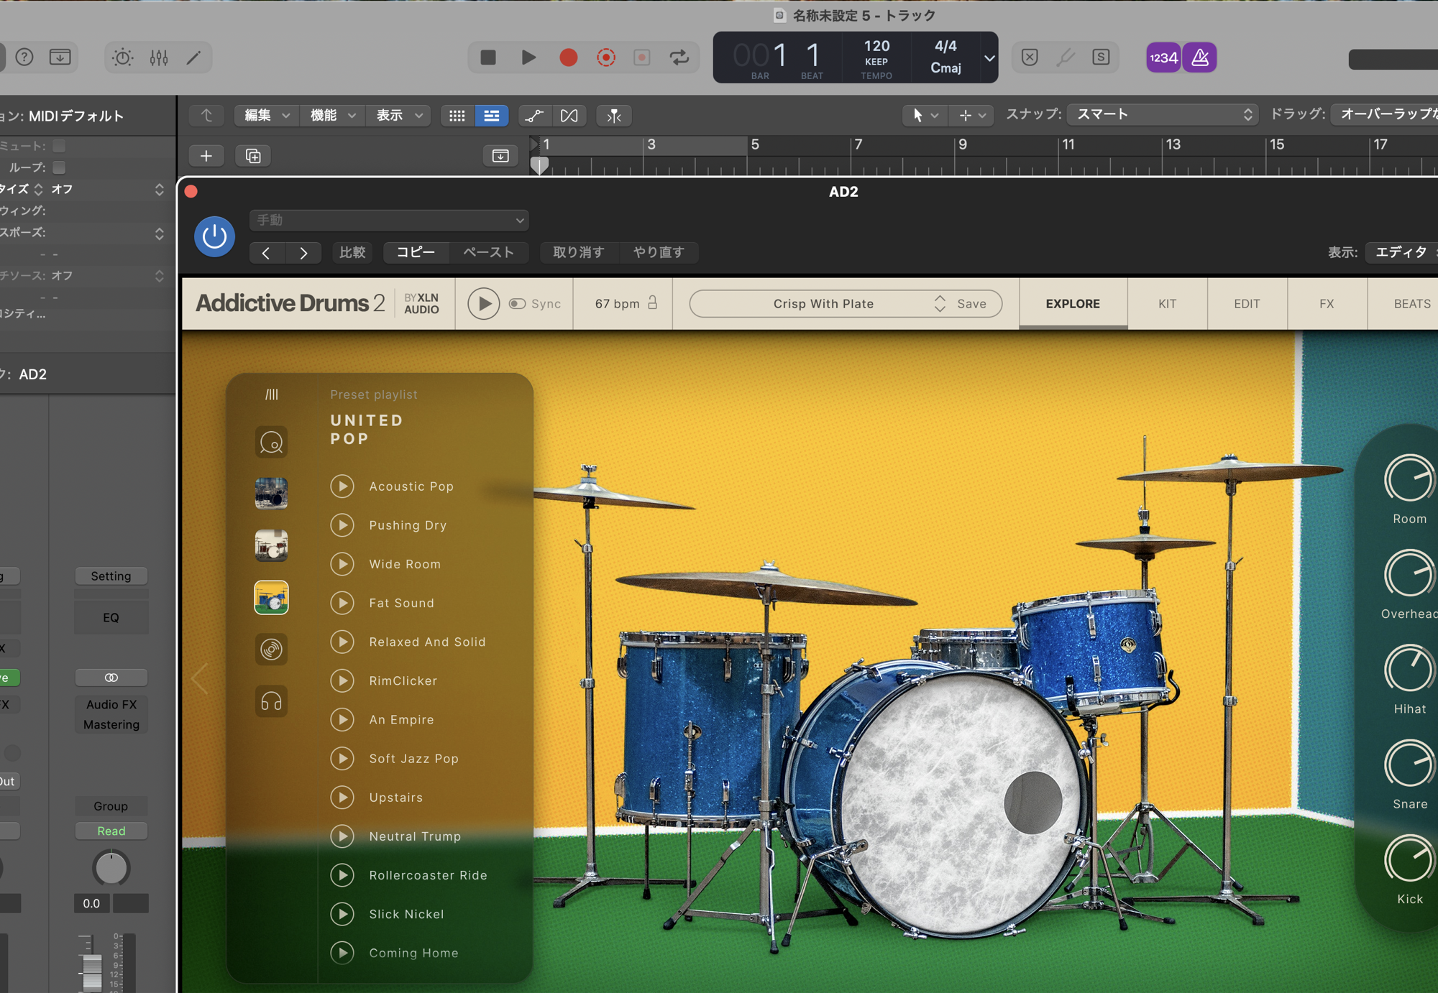Switch to the EXPLORE tab
The image size is (1438, 993).
[1073, 304]
